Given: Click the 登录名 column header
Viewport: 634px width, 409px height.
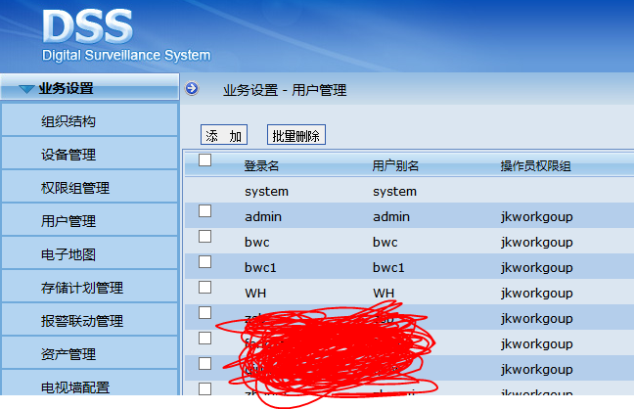Looking at the screenshot, I should pos(262,166).
